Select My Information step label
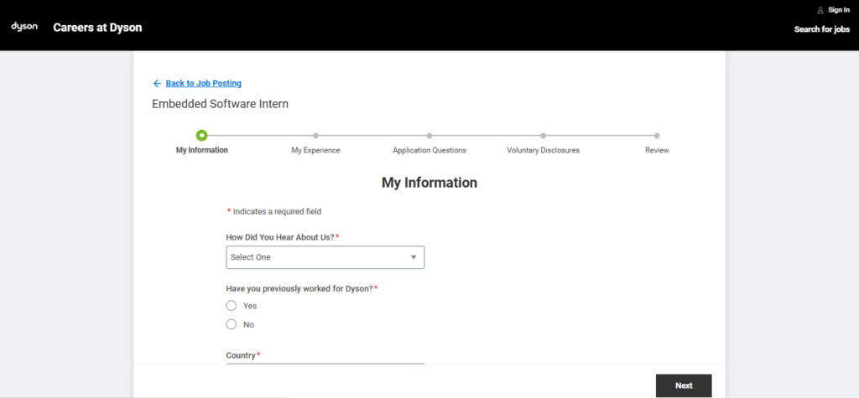 pos(201,150)
